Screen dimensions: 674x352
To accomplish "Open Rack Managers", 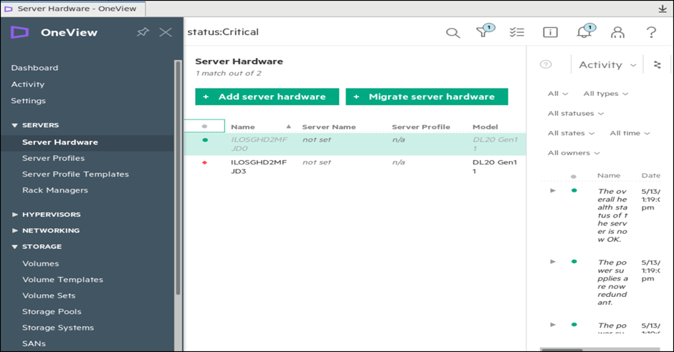I will coord(55,190).
